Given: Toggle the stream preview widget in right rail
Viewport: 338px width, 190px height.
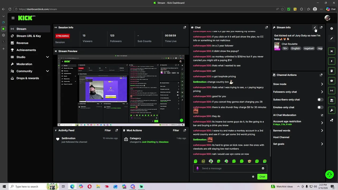Looking at the screenshot, I should (332, 51).
